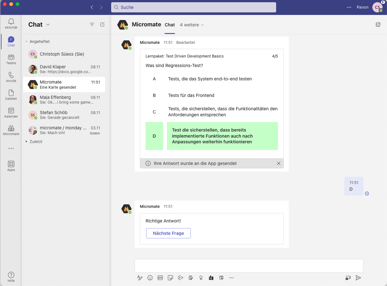
Task: Dismiss the 'Ihre Antwort wurde' notice
Action: (x=279, y=163)
